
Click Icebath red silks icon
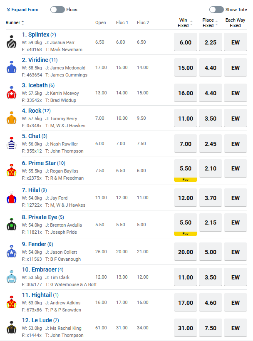11,93
